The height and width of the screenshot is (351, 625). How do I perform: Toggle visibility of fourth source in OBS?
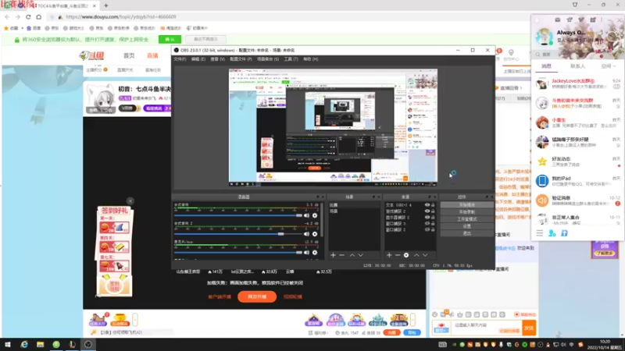[x=427, y=224]
